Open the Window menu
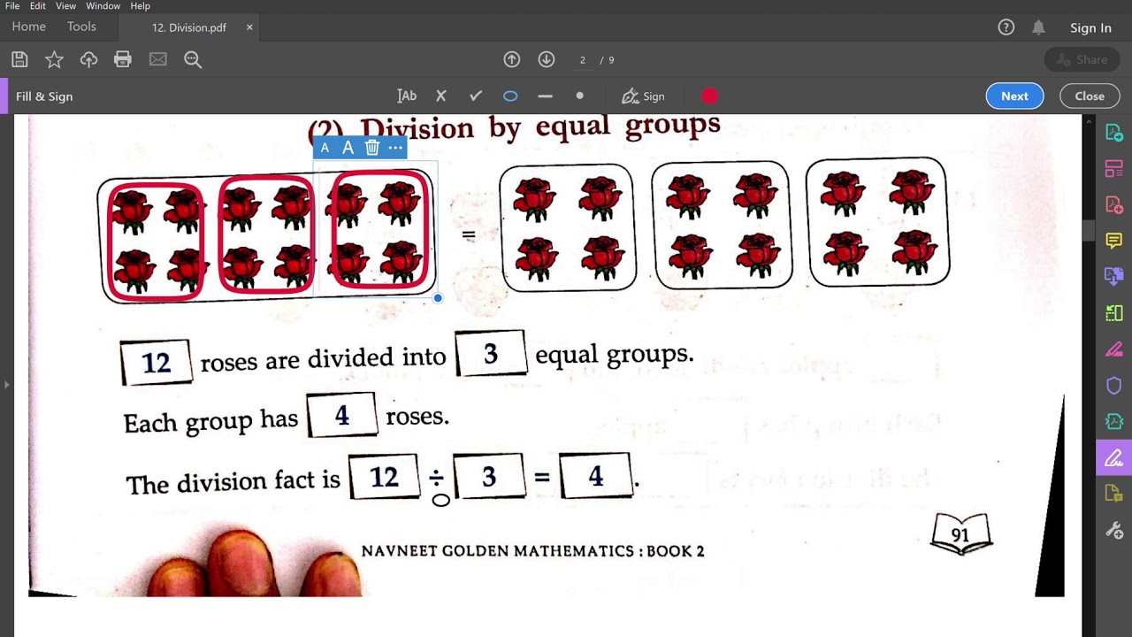 [103, 6]
